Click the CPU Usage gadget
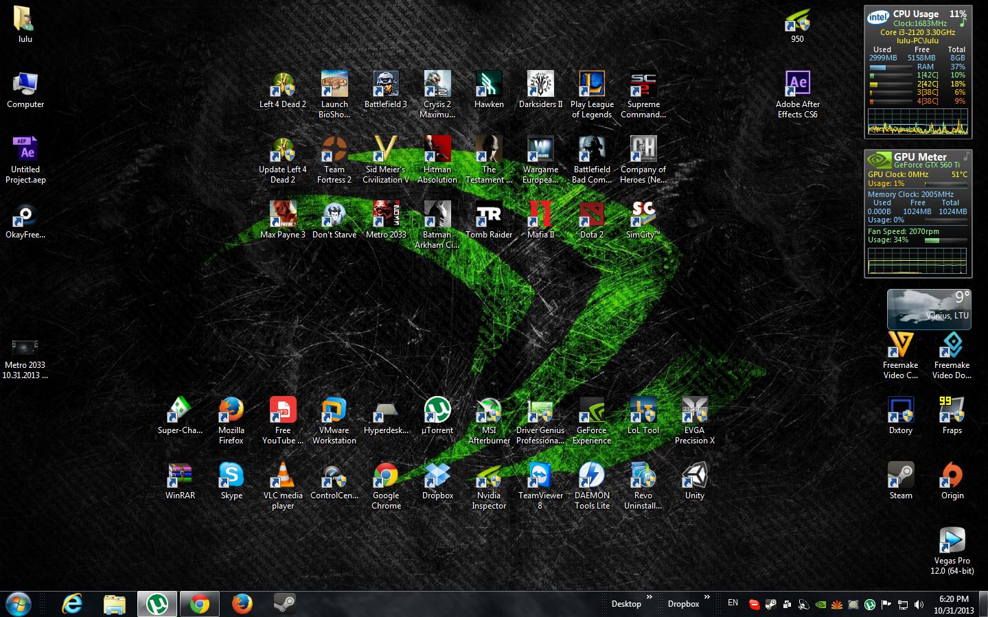This screenshot has height=617, width=988. [x=918, y=72]
